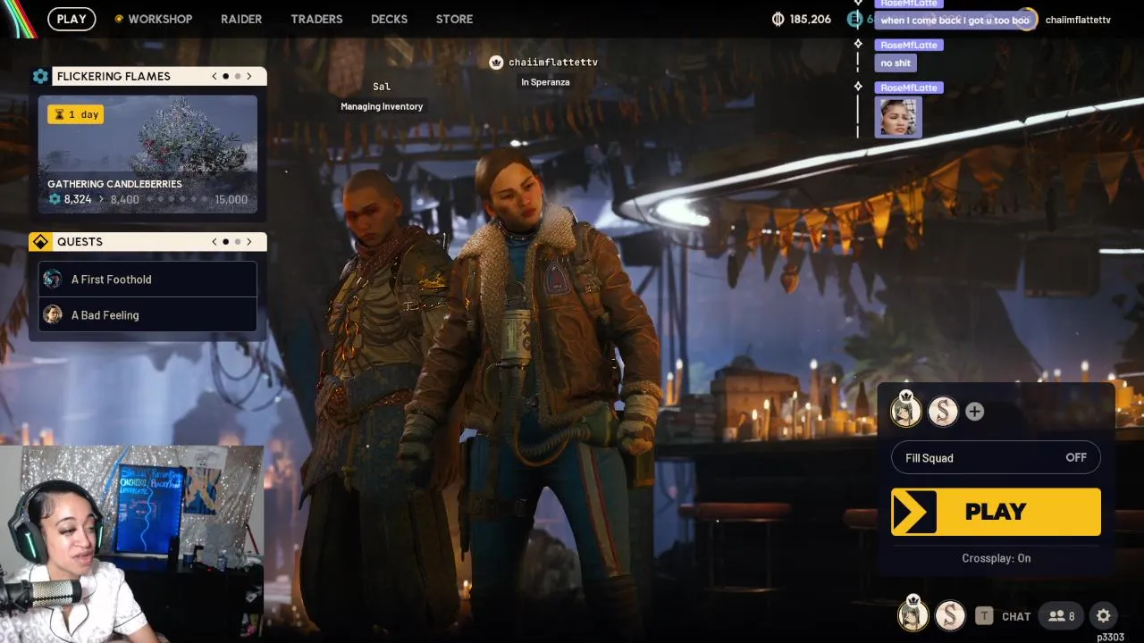Click squad leader avatar in play panel

point(906,411)
